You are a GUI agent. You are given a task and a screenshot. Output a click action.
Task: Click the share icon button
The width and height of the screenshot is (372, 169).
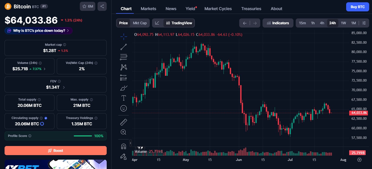pyautogui.click(x=102, y=6)
